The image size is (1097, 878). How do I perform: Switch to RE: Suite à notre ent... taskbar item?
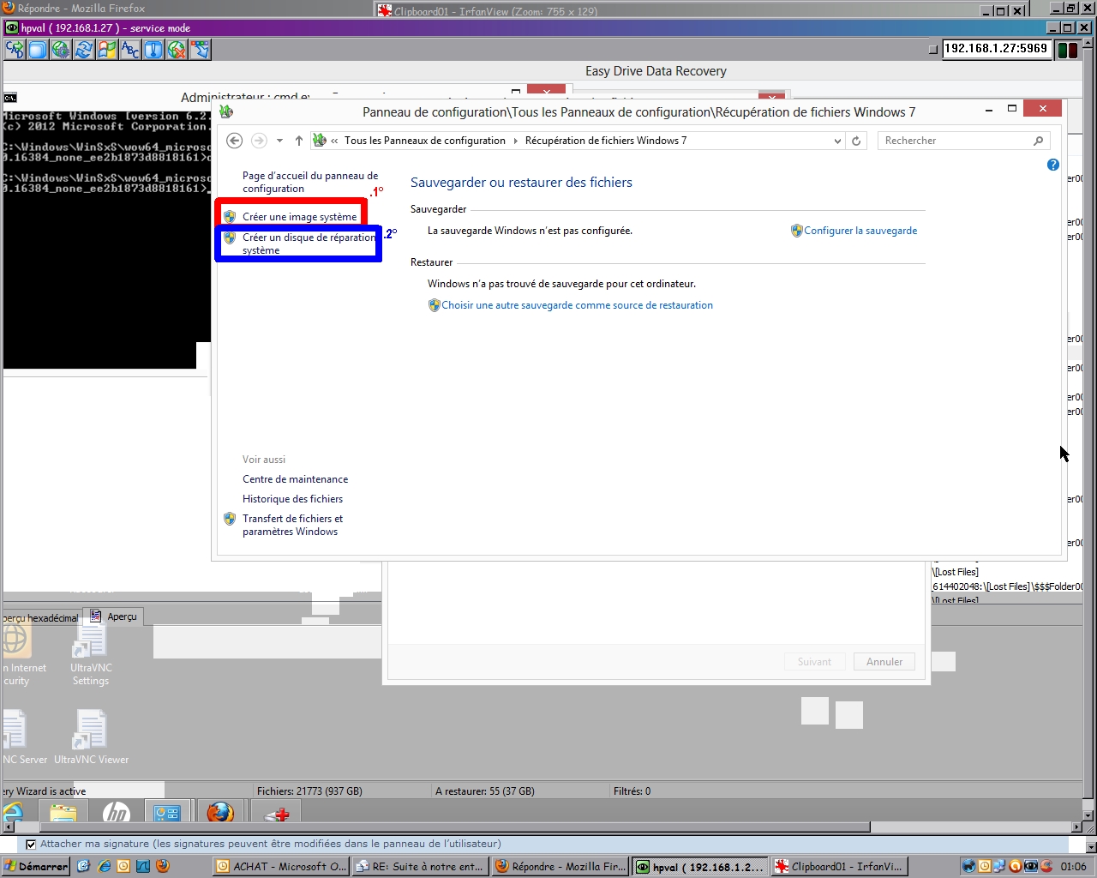(x=420, y=866)
